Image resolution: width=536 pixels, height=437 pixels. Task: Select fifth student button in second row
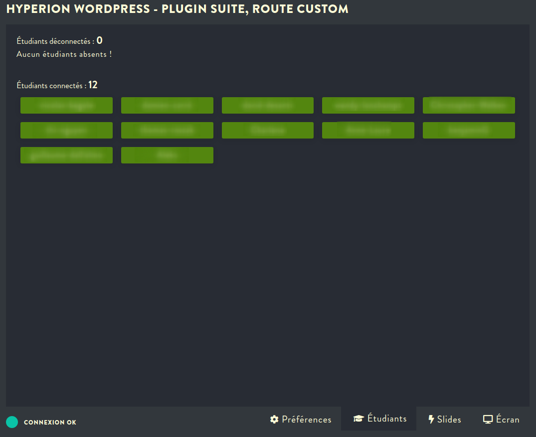coord(469,130)
